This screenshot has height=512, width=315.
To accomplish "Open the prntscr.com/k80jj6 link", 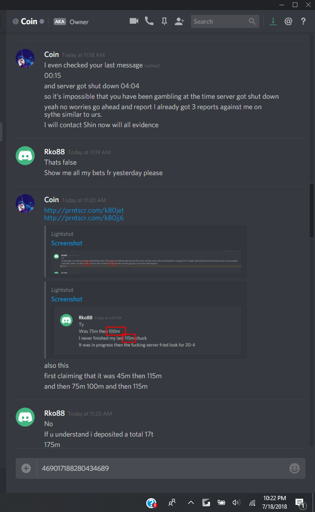I will [84, 218].
